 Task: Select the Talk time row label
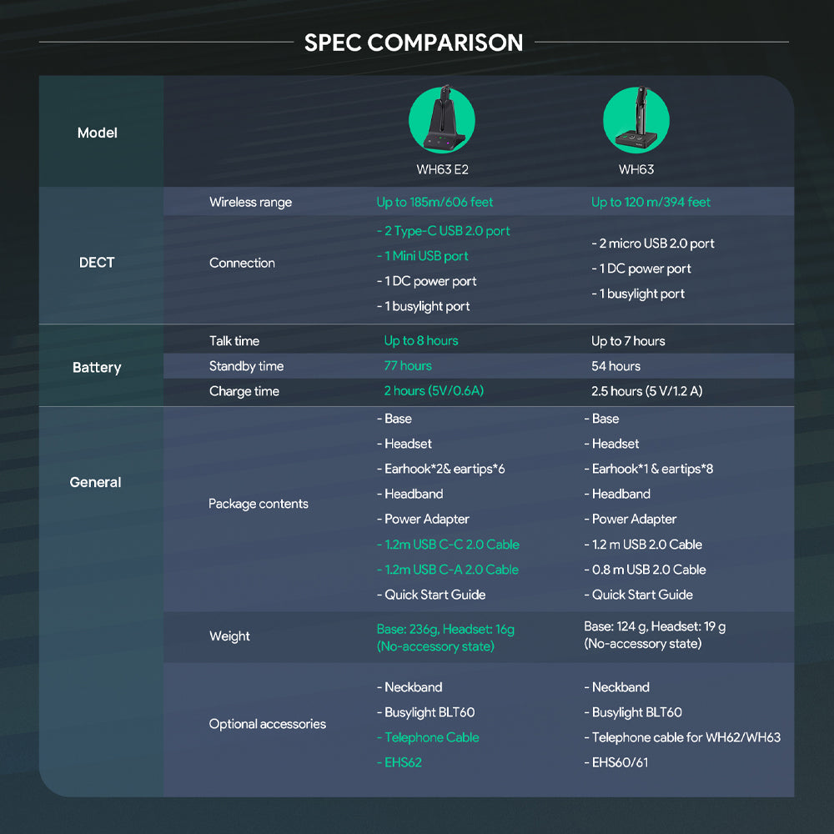point(234,341)
